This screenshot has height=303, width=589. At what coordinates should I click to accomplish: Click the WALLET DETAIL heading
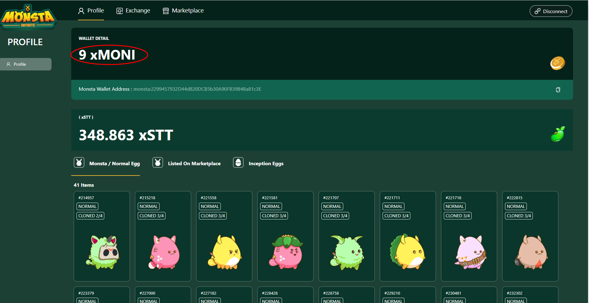pyautogui.click(x=94, y=38)
